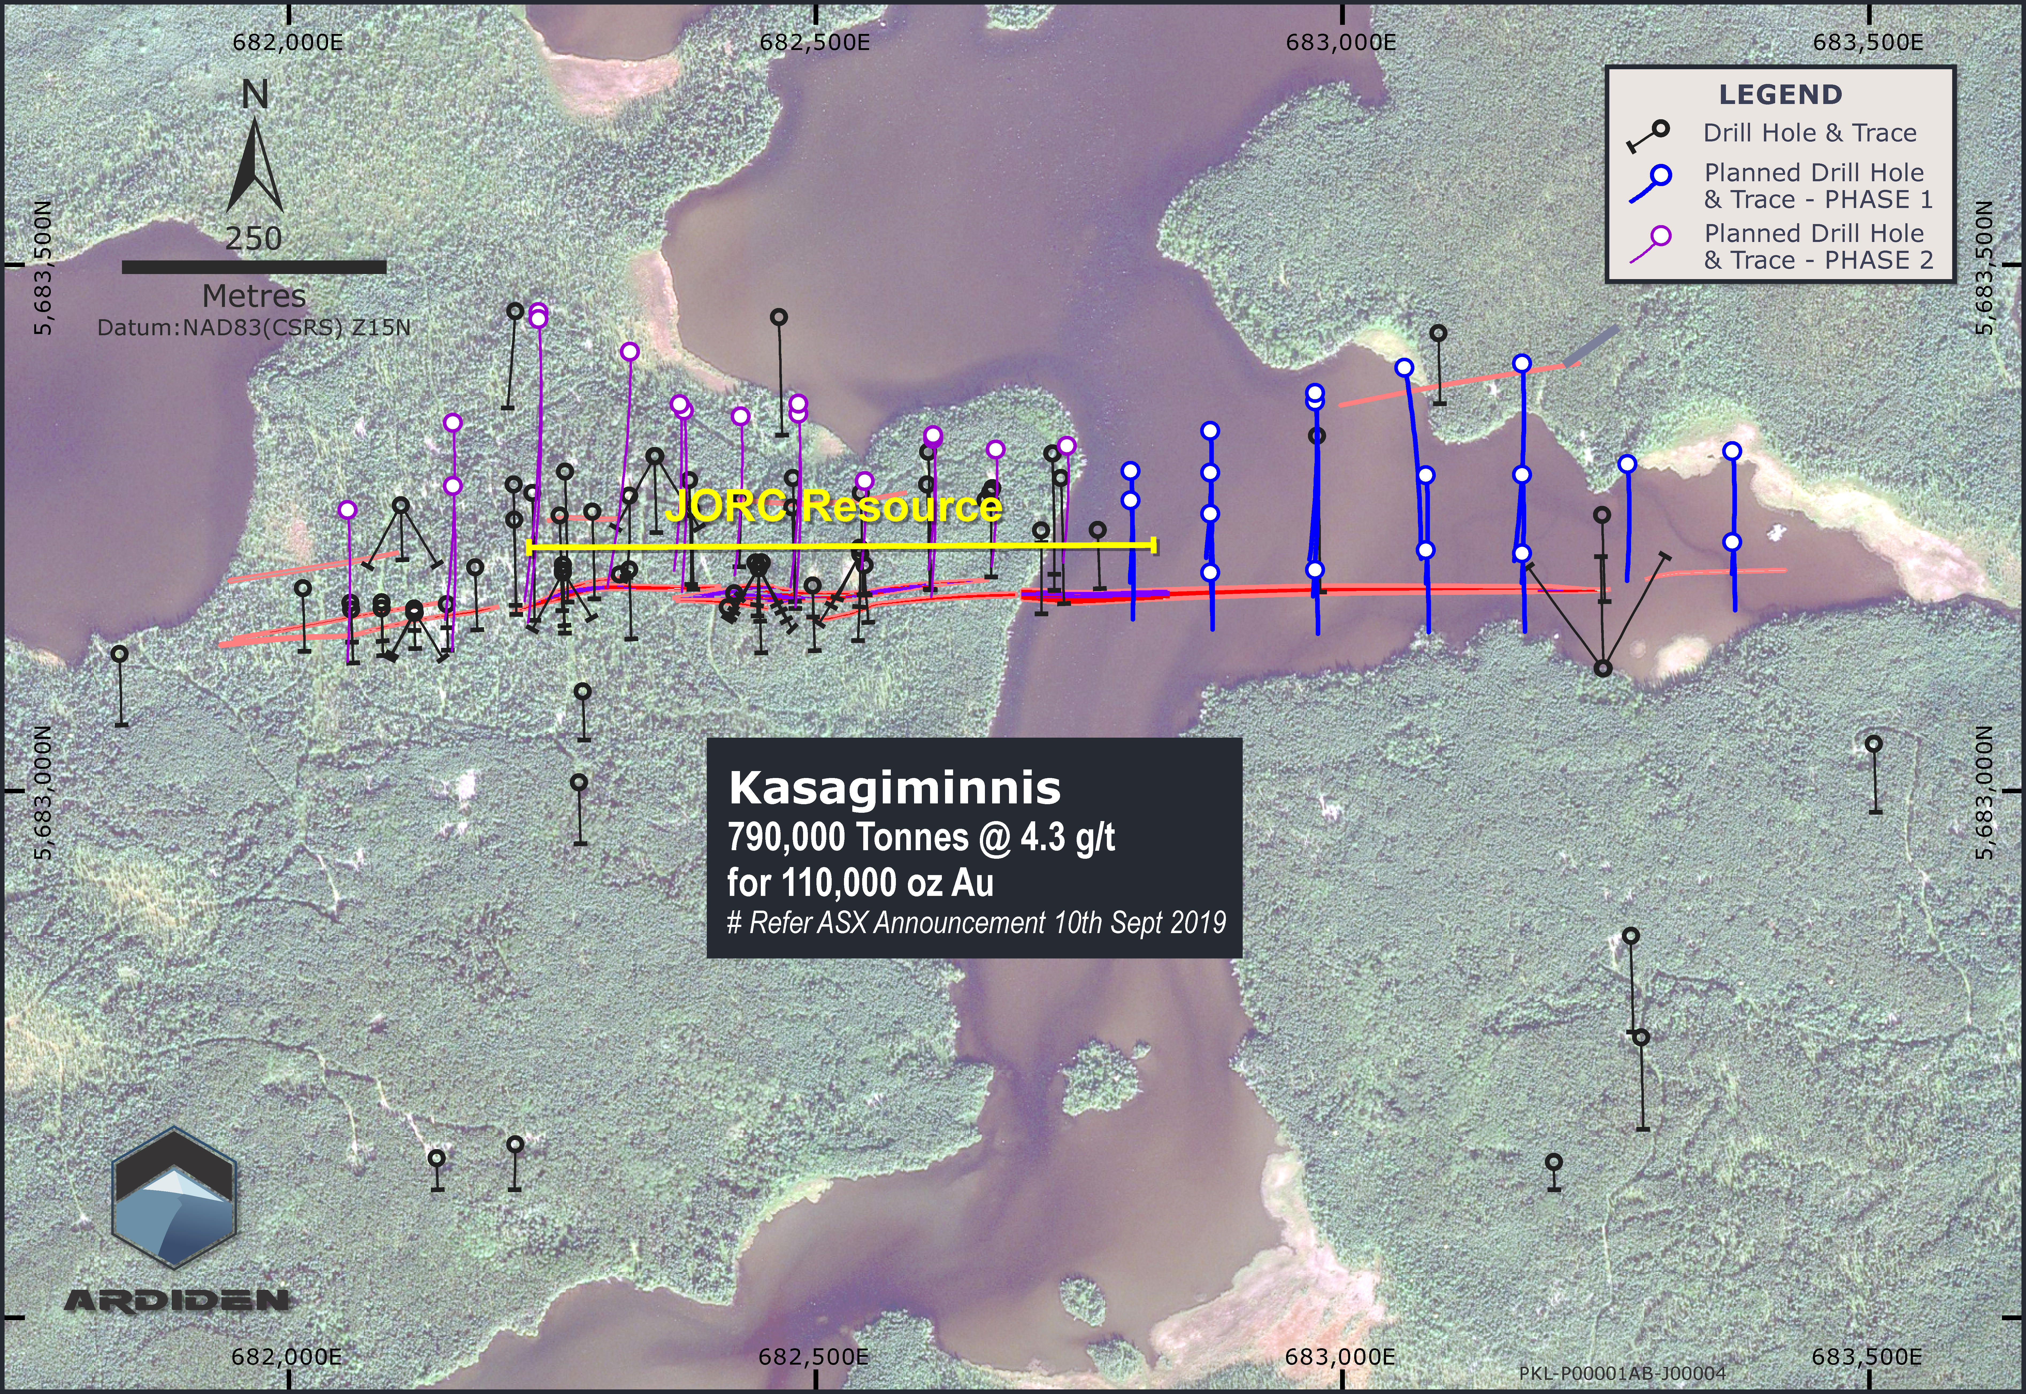This screenshot has width=2026, height=1394.
Task: Click the PKL-P00001AB-J00004 map reference code
Action: coord(1622,1374)
